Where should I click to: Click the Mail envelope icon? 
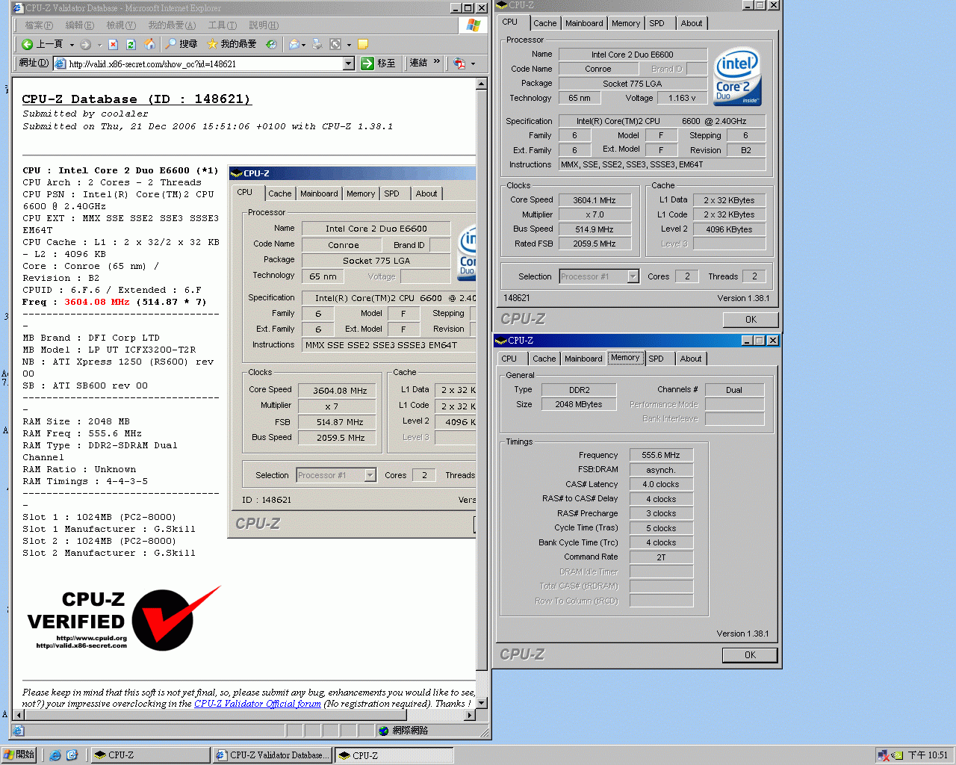pos(294,44)
